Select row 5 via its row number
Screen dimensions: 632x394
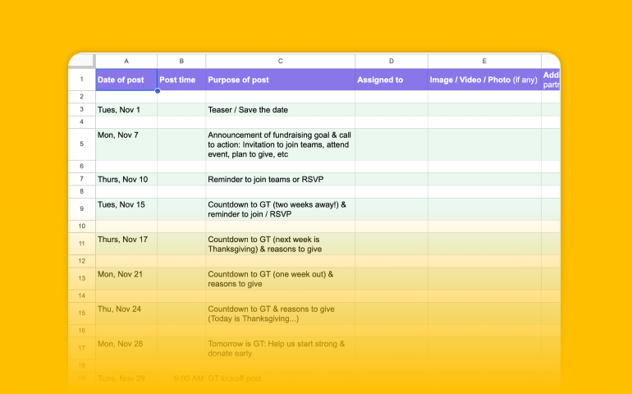(82, 144)
